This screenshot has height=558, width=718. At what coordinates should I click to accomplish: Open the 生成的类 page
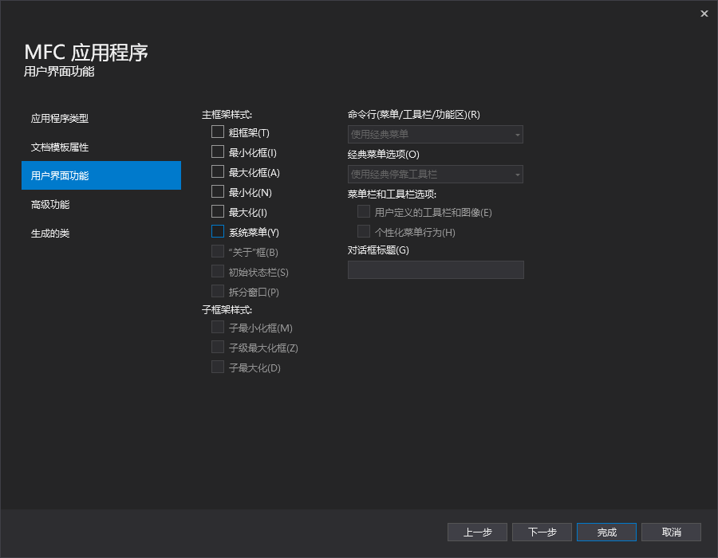click(x=101, y=234)
